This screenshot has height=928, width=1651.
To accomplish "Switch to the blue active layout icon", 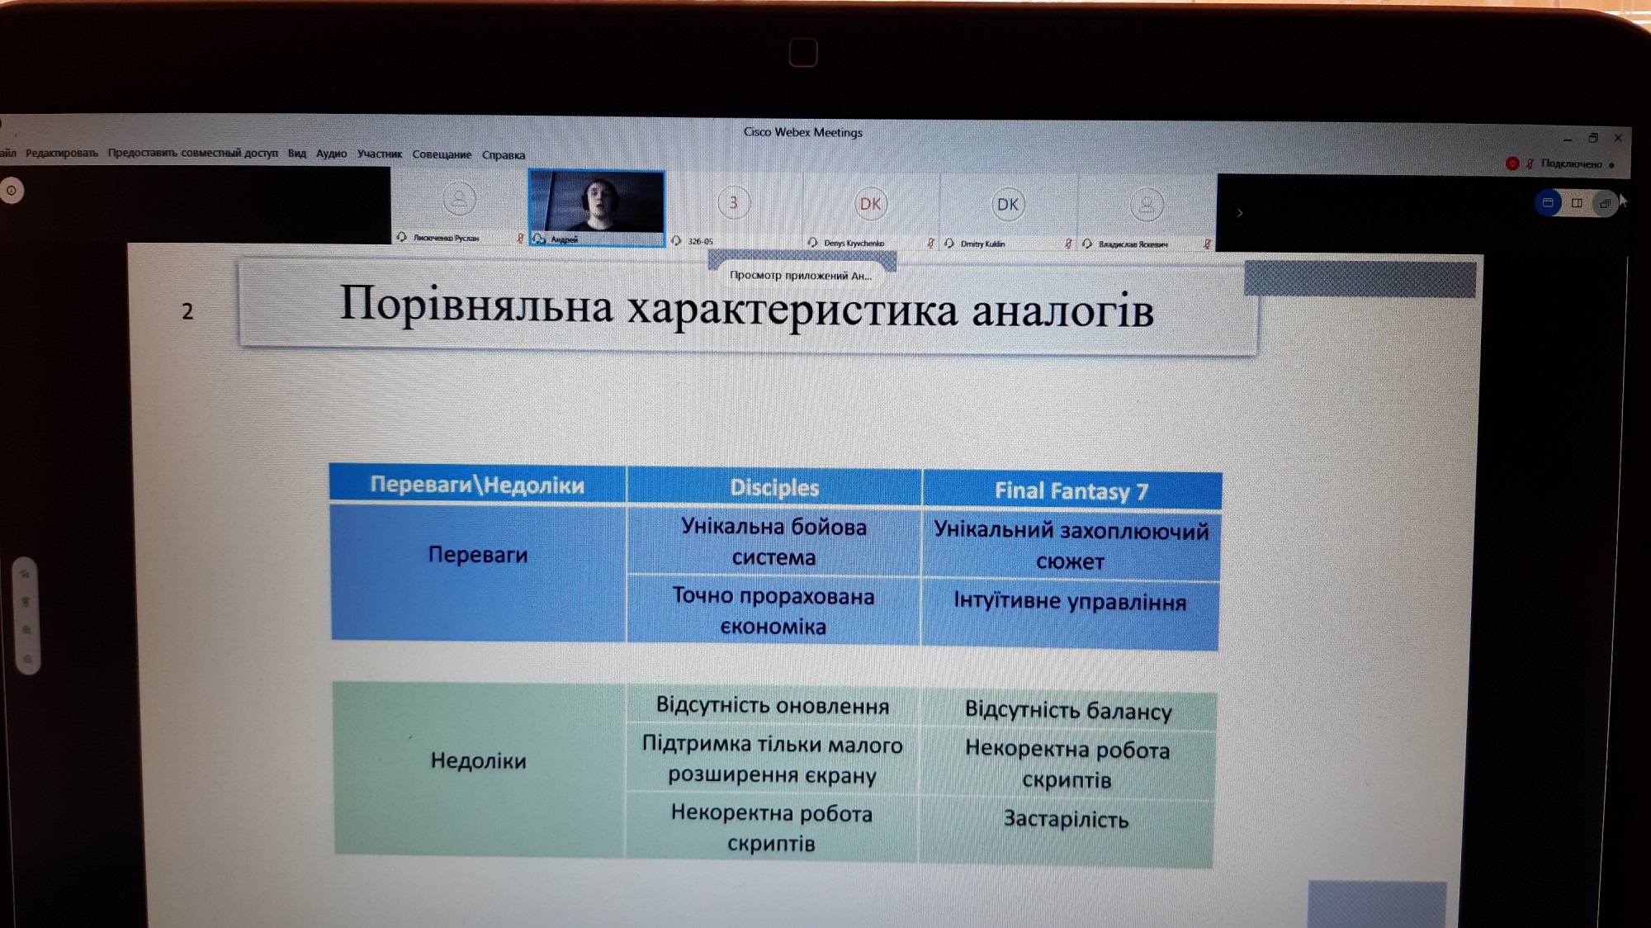I will pyautogui.click(x=1548, y=202).
